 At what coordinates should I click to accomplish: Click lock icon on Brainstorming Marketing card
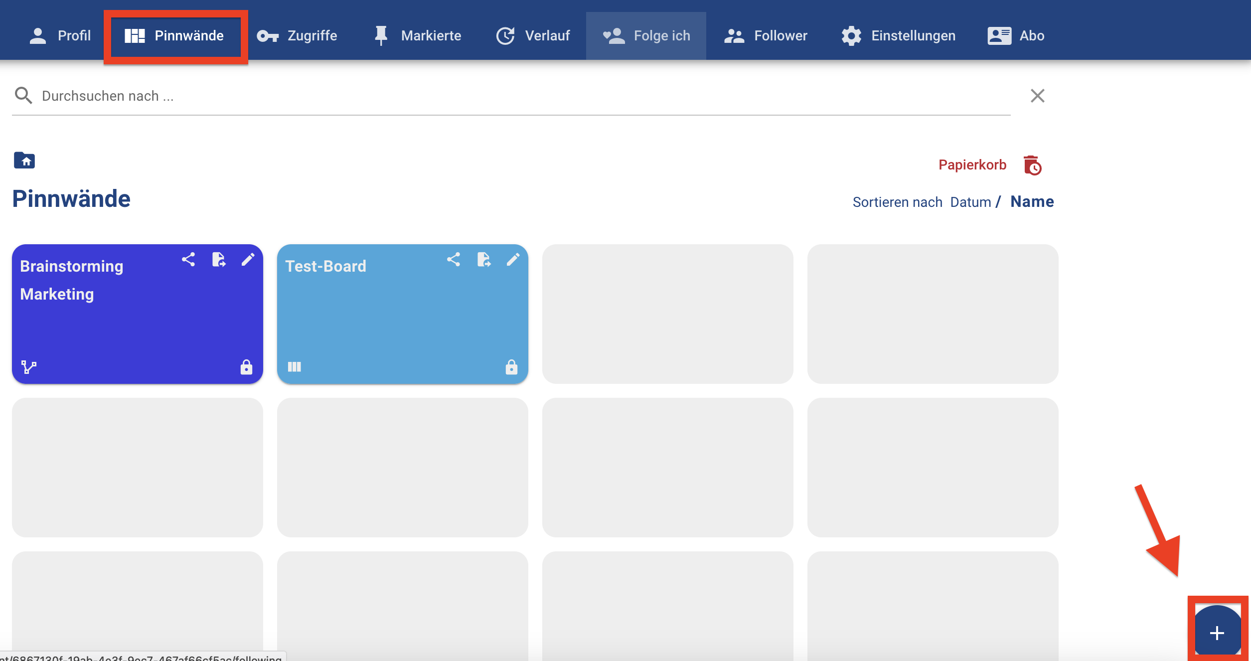click(246, 367)
